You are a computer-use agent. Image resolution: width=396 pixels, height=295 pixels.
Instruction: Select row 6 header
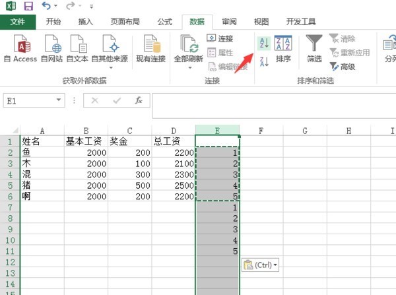pos(10,196)
